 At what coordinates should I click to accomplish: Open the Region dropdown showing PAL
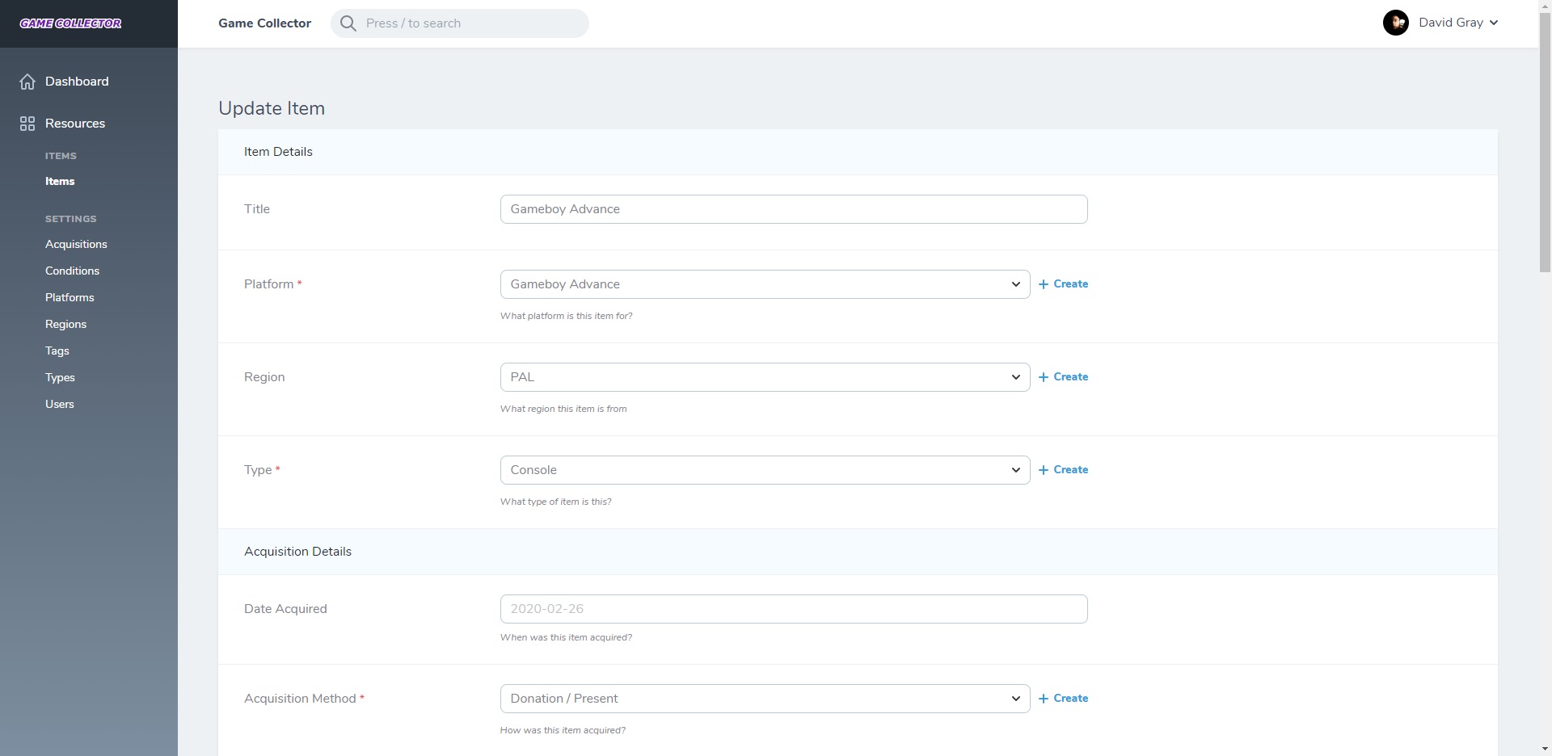[765, 377]
